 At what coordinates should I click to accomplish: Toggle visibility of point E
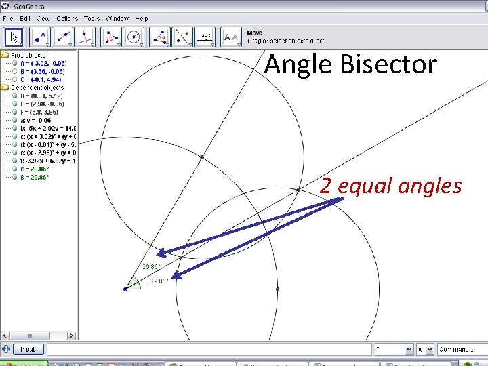pos(14,104)
